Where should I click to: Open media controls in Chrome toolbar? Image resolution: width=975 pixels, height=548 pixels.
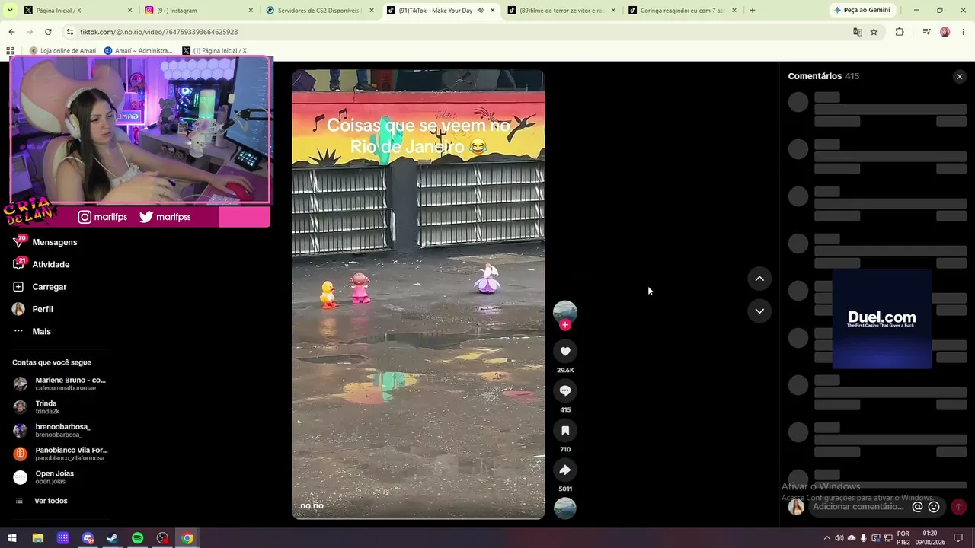(926, 32)
